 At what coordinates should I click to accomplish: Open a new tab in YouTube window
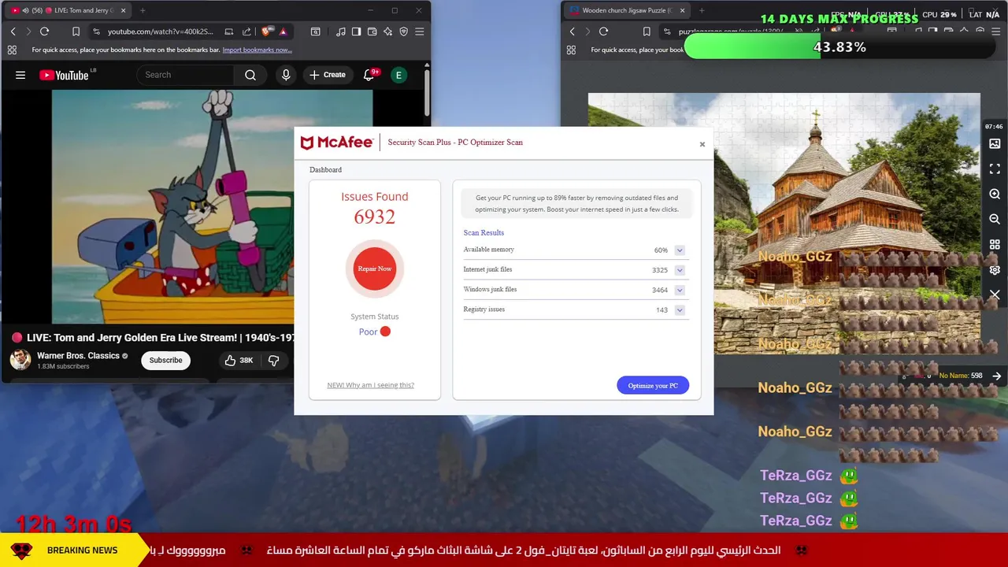point(143,10)
